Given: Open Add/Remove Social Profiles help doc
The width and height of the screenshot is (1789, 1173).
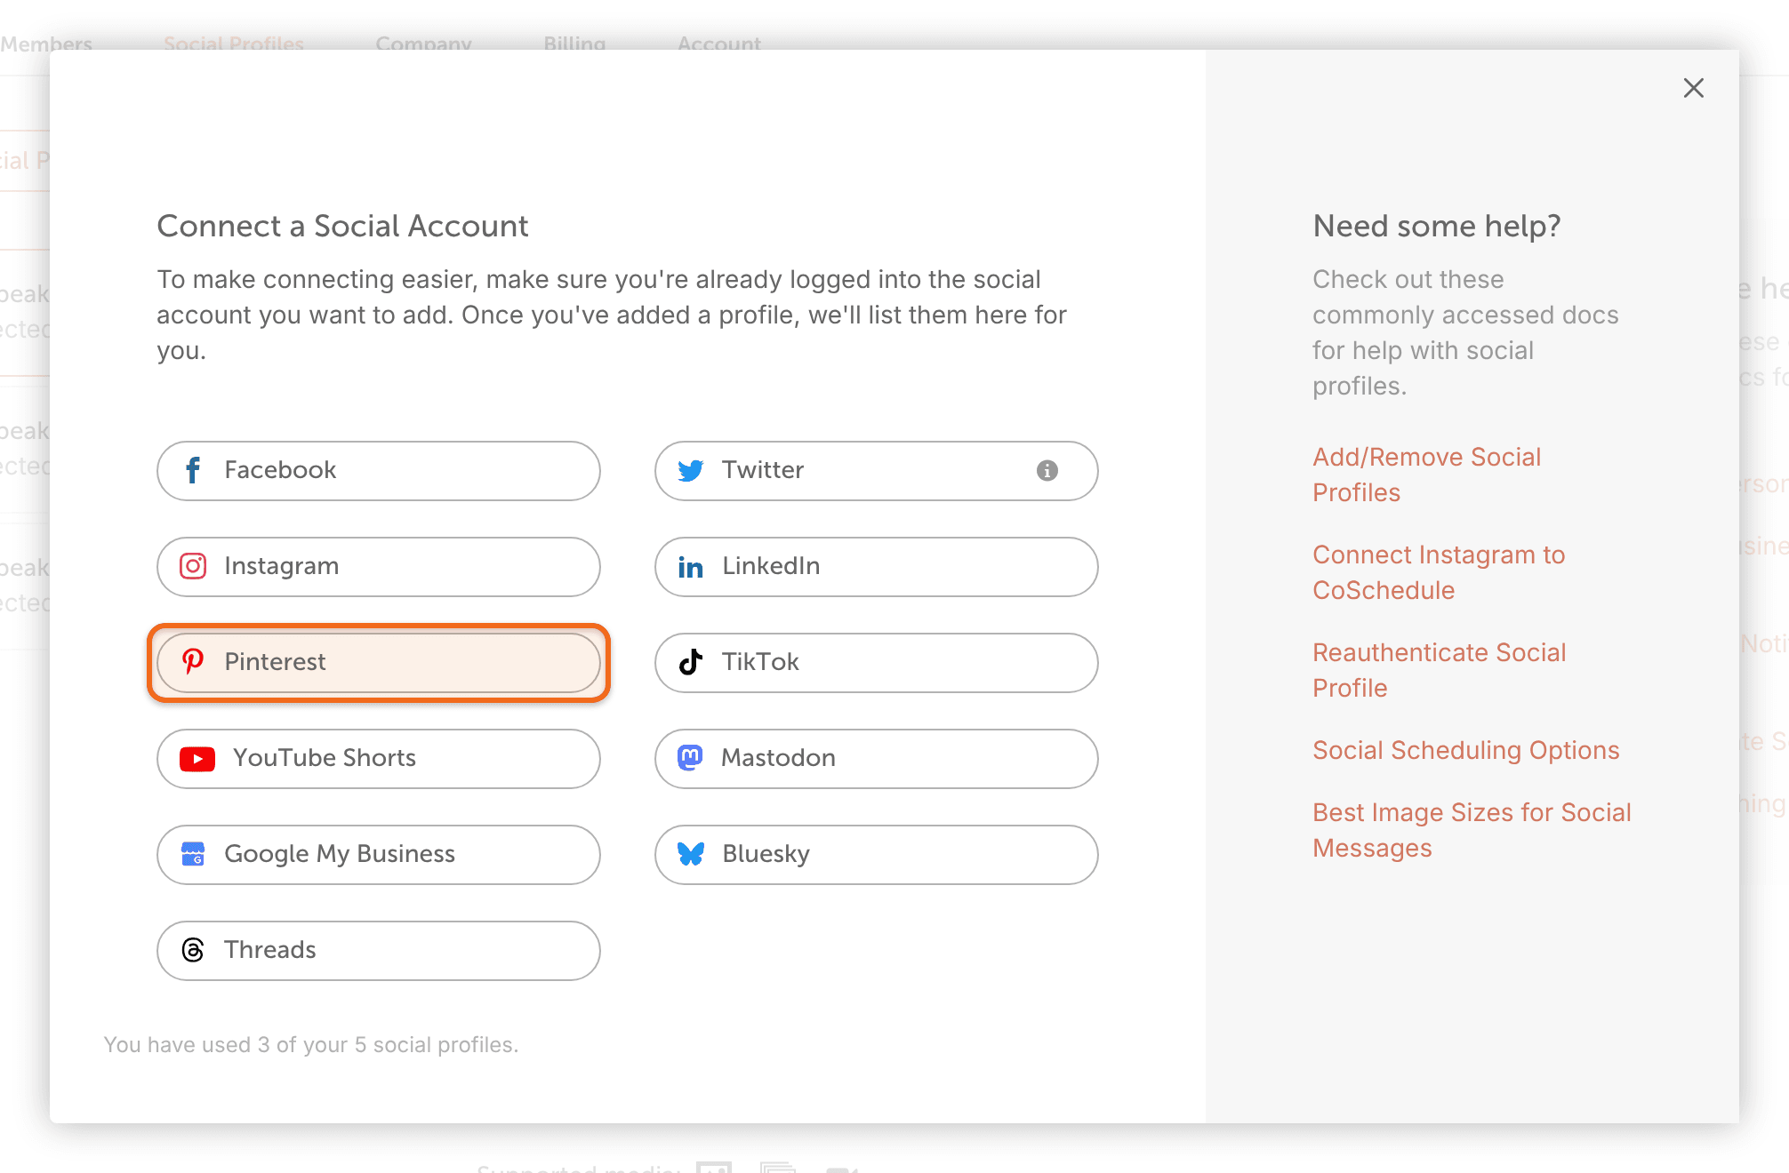Looking at the screenshot, I should [x=1427, y=475].
